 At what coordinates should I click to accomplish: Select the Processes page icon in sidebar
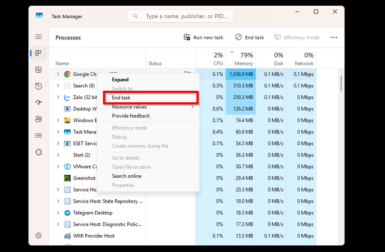pyautogui.click(x=38, y=53)
